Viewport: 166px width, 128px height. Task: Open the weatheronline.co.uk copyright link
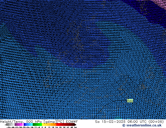coord(142,125)
